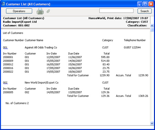Click the No. of Customers: 2 line
Image resolution: width=155 pixels, height=130 pixels.
[17, 103]
